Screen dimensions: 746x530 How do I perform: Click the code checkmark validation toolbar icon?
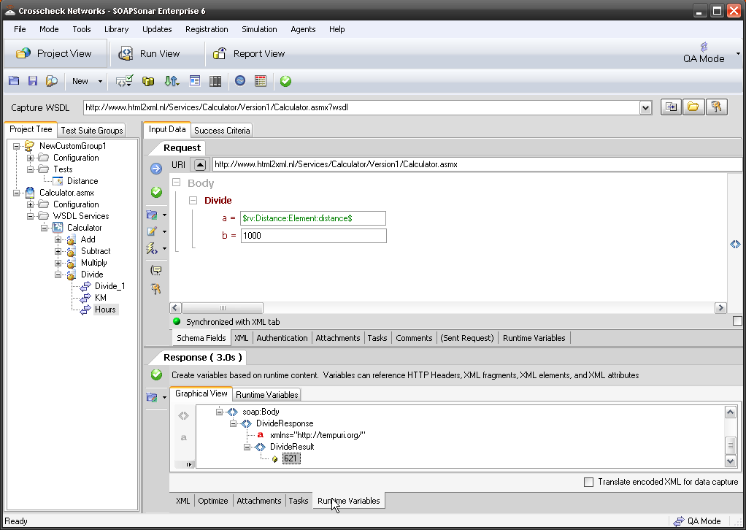[125, 81]
